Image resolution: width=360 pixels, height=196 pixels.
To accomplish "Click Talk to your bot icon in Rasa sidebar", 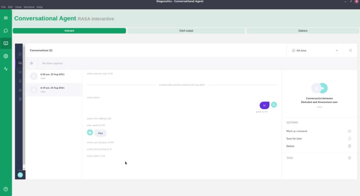I will [20, 54].
